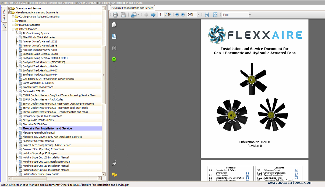The height and width of the screenshot is (187, 325).
Task: Expand the Hydraulic Adapters folder
Action: point(13,25)
